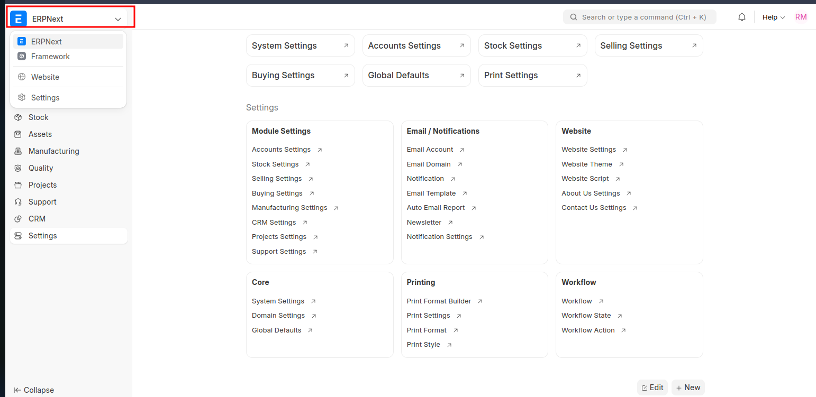This screenshot has width=816, height=397.
Task: Focus the search or command bar
Action: (x=639, y=17)
